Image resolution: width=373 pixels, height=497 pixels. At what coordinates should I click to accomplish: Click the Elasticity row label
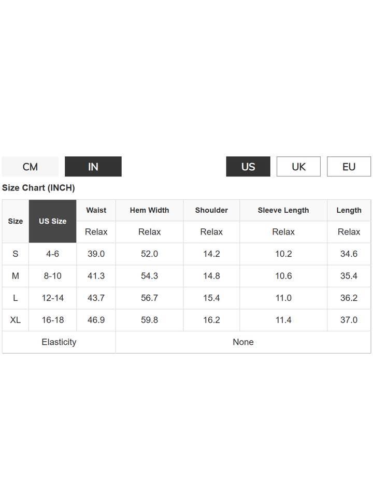tap(59, 342)
